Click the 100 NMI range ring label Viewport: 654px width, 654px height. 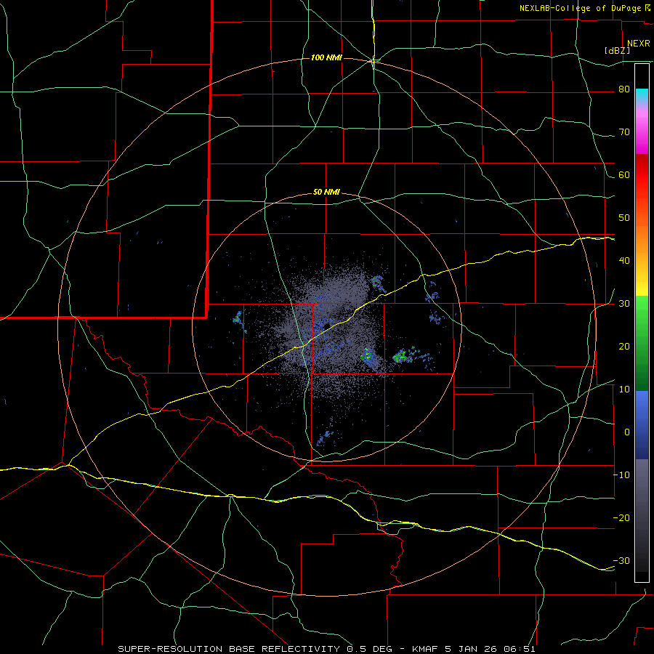tap(326, 57)
